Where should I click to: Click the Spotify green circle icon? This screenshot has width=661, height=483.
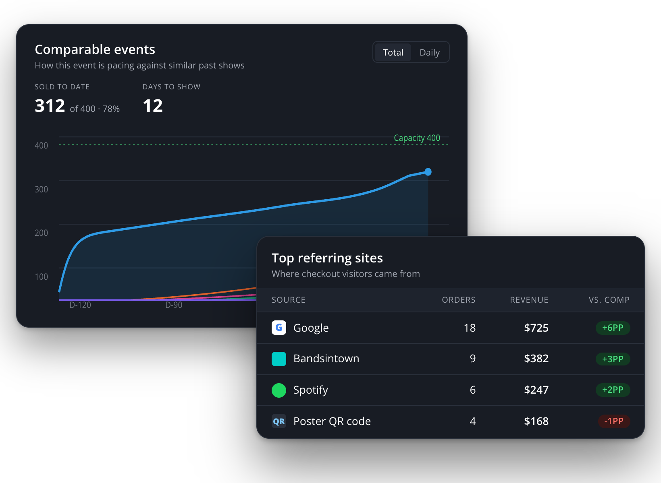pos(279,390)
